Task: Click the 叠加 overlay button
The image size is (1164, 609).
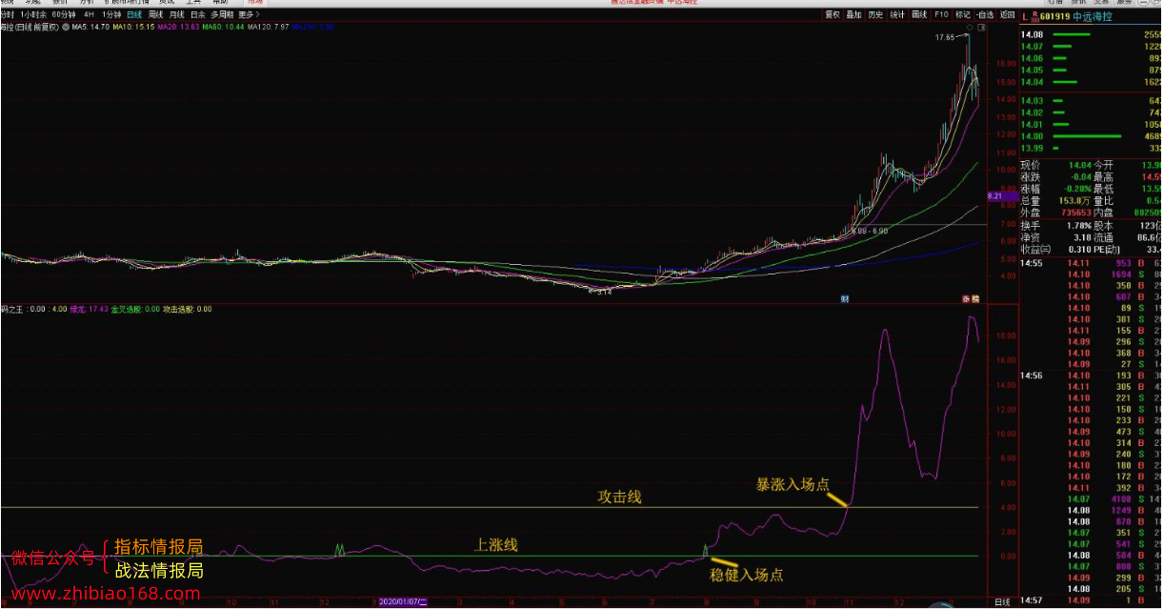Action: 853,15
